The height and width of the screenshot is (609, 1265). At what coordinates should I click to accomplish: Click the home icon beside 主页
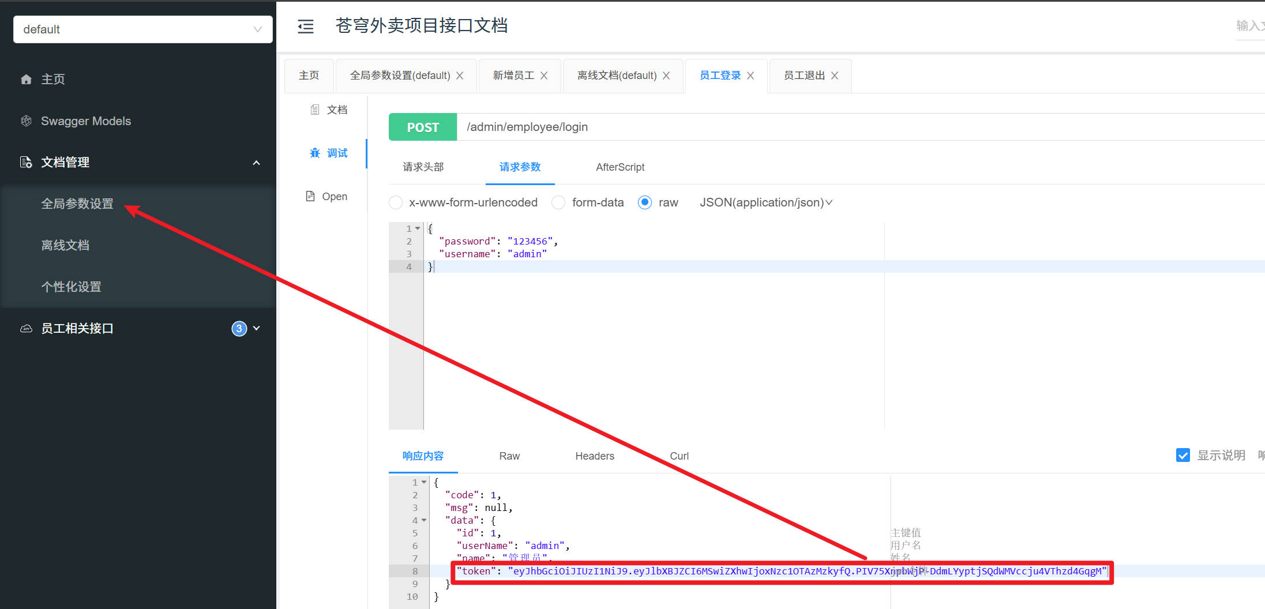pos(26,80)
